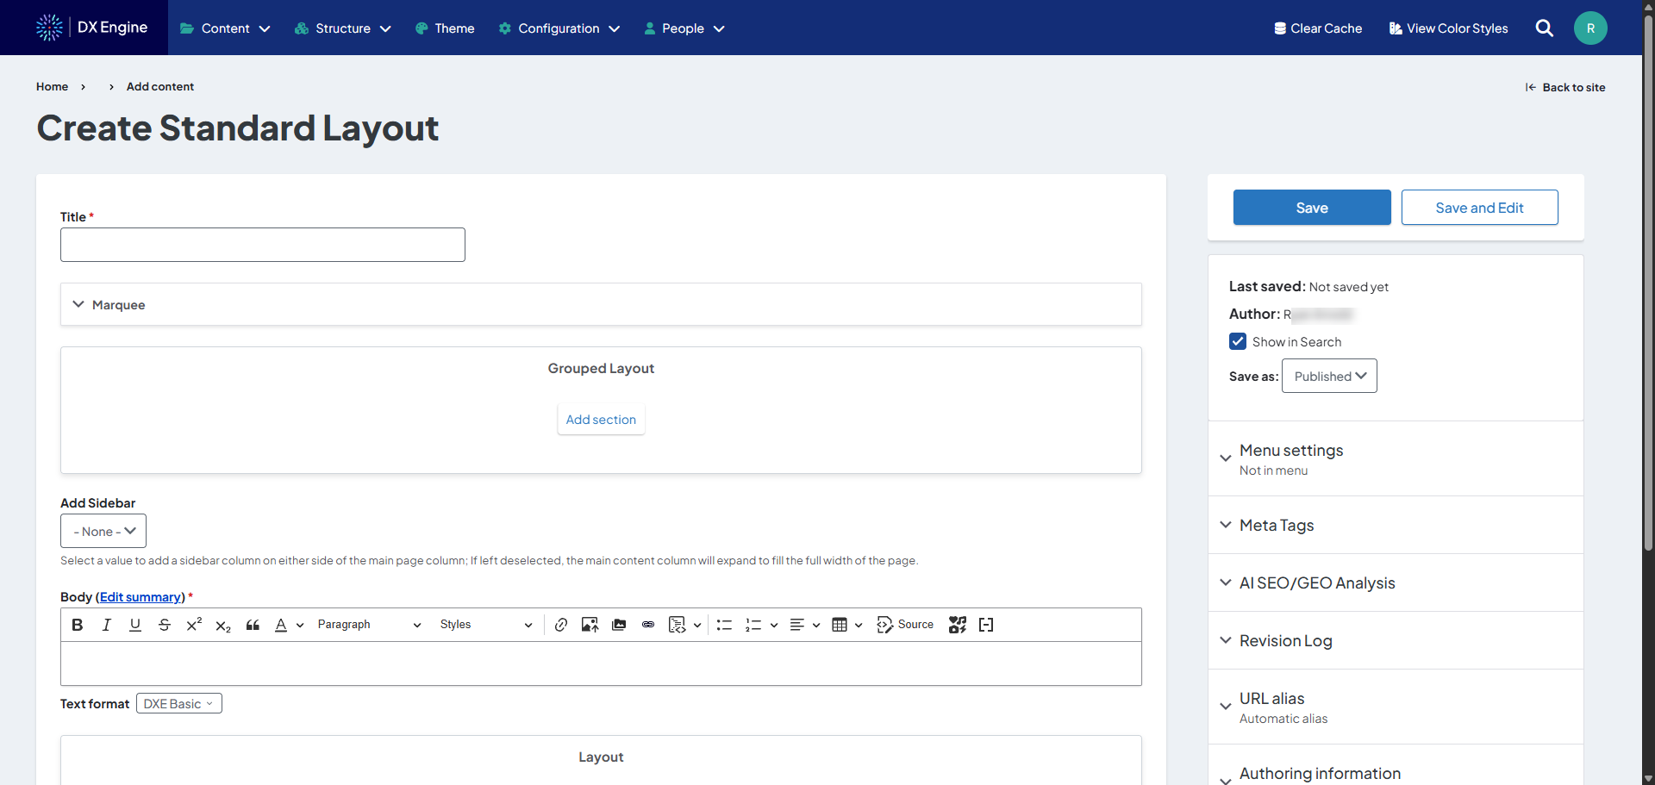Open the media library insert icon
Viewport: 1655px width, 785px height.
coord(619,625)
